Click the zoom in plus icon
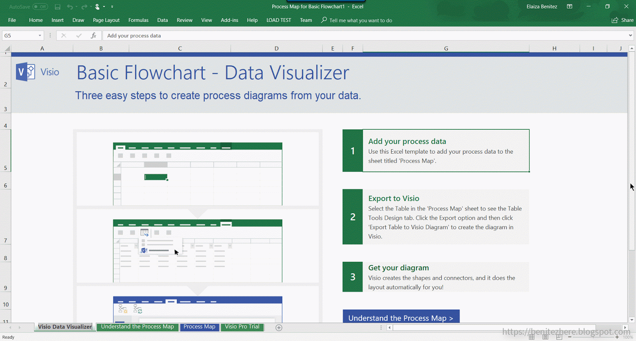Screen dimensions: 636x341 click(x=617, y=337)
